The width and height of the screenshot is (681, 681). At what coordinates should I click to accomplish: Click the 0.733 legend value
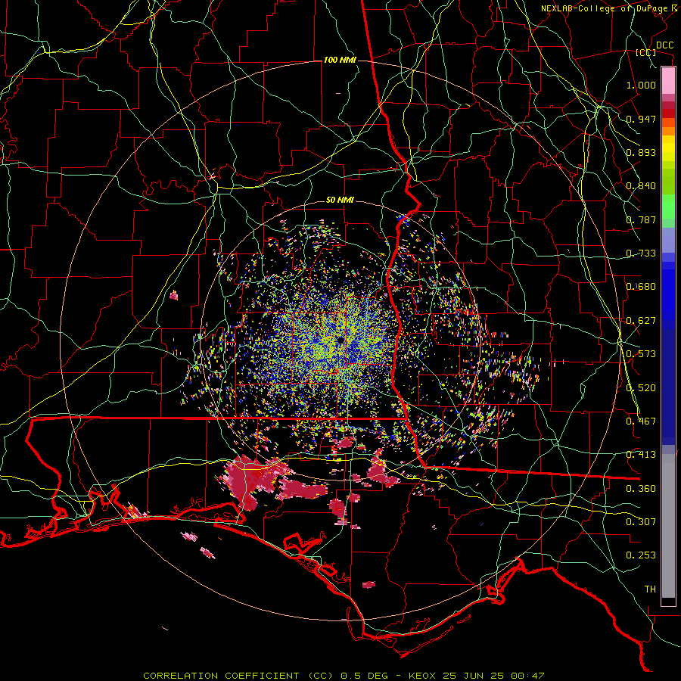641,253
